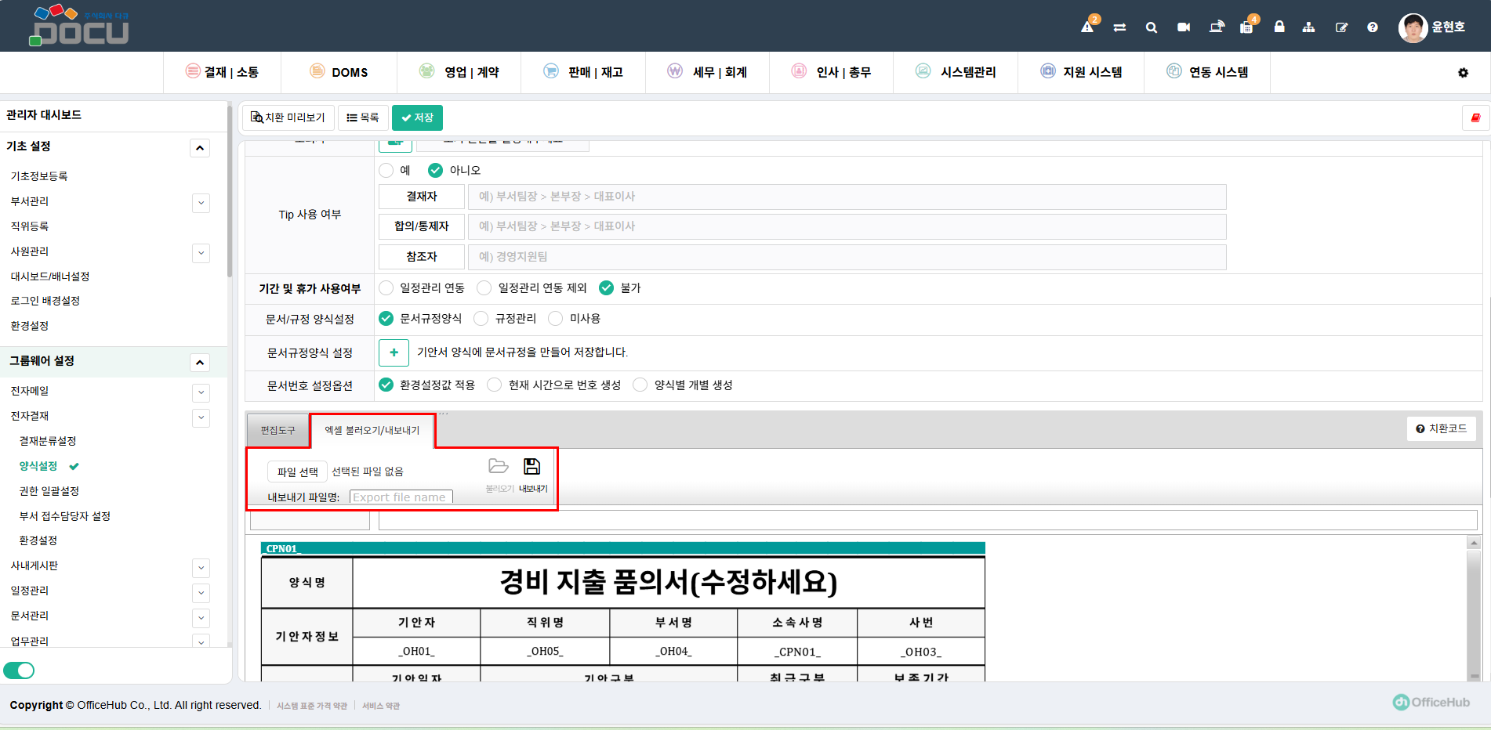Click the video camera icon
Viewport: 1491px width, 730px height.
click(1184, 27)
